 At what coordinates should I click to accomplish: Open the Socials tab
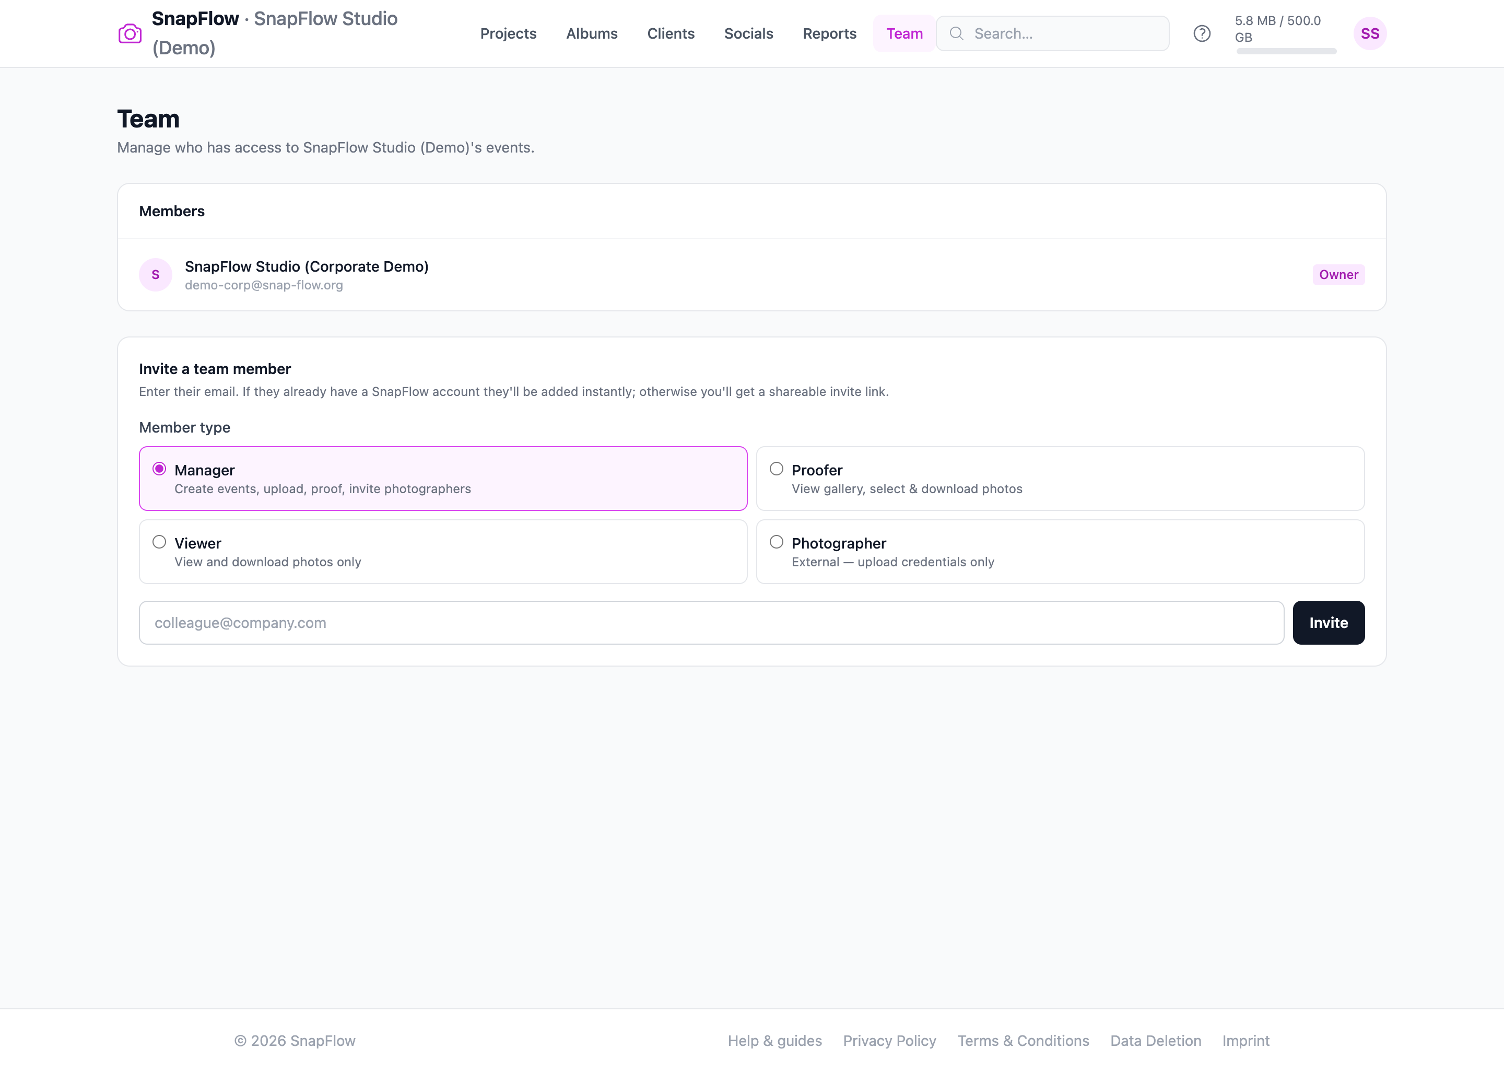click(748, 33)
